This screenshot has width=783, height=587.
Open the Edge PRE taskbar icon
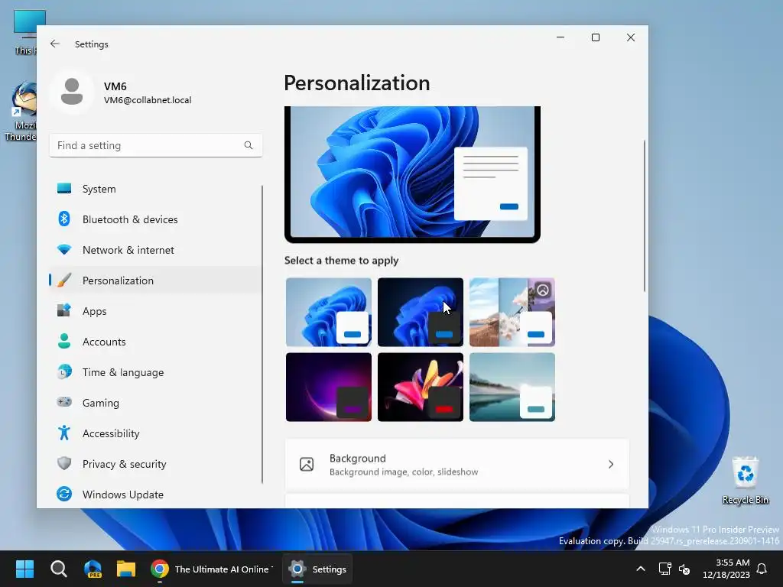pyautogui.click(x=93, y=569)
